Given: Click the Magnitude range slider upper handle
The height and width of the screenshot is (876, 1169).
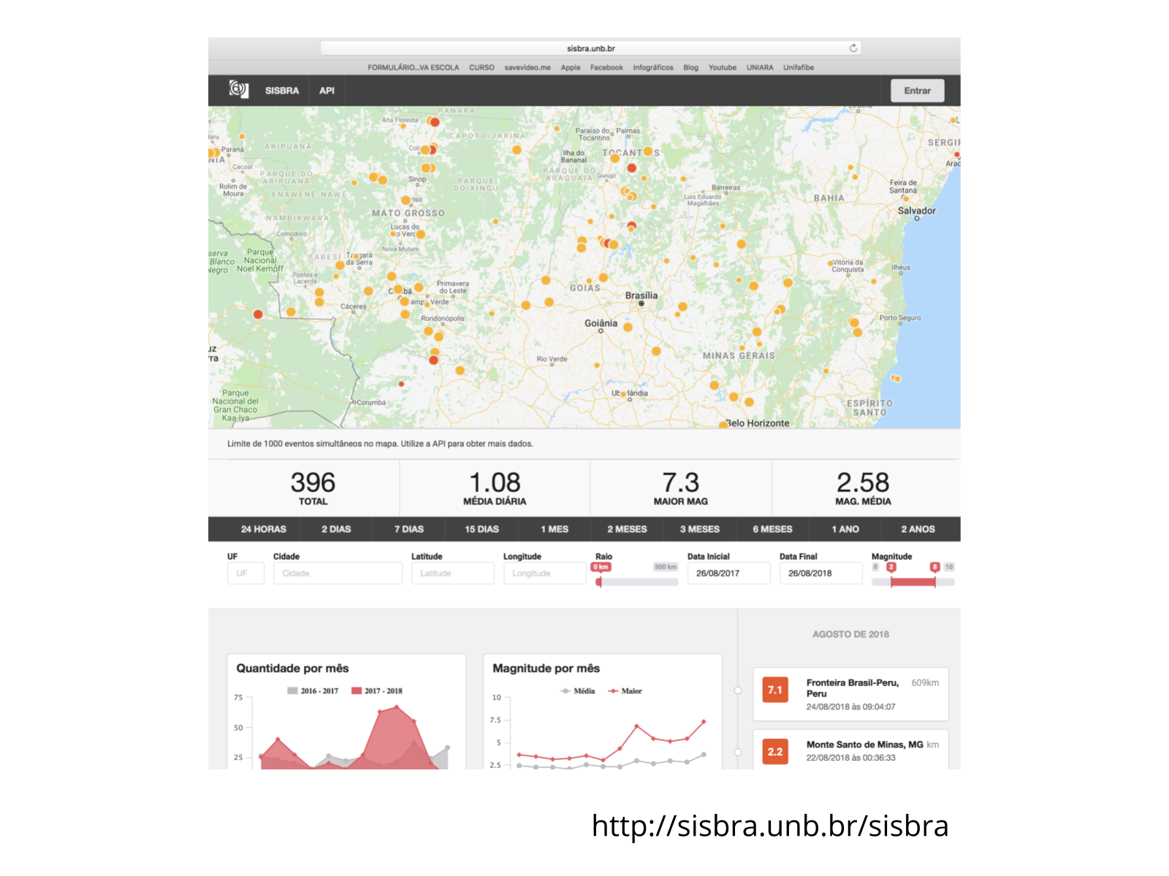Looking at the screenshot, I should click(x=934, y=582).
